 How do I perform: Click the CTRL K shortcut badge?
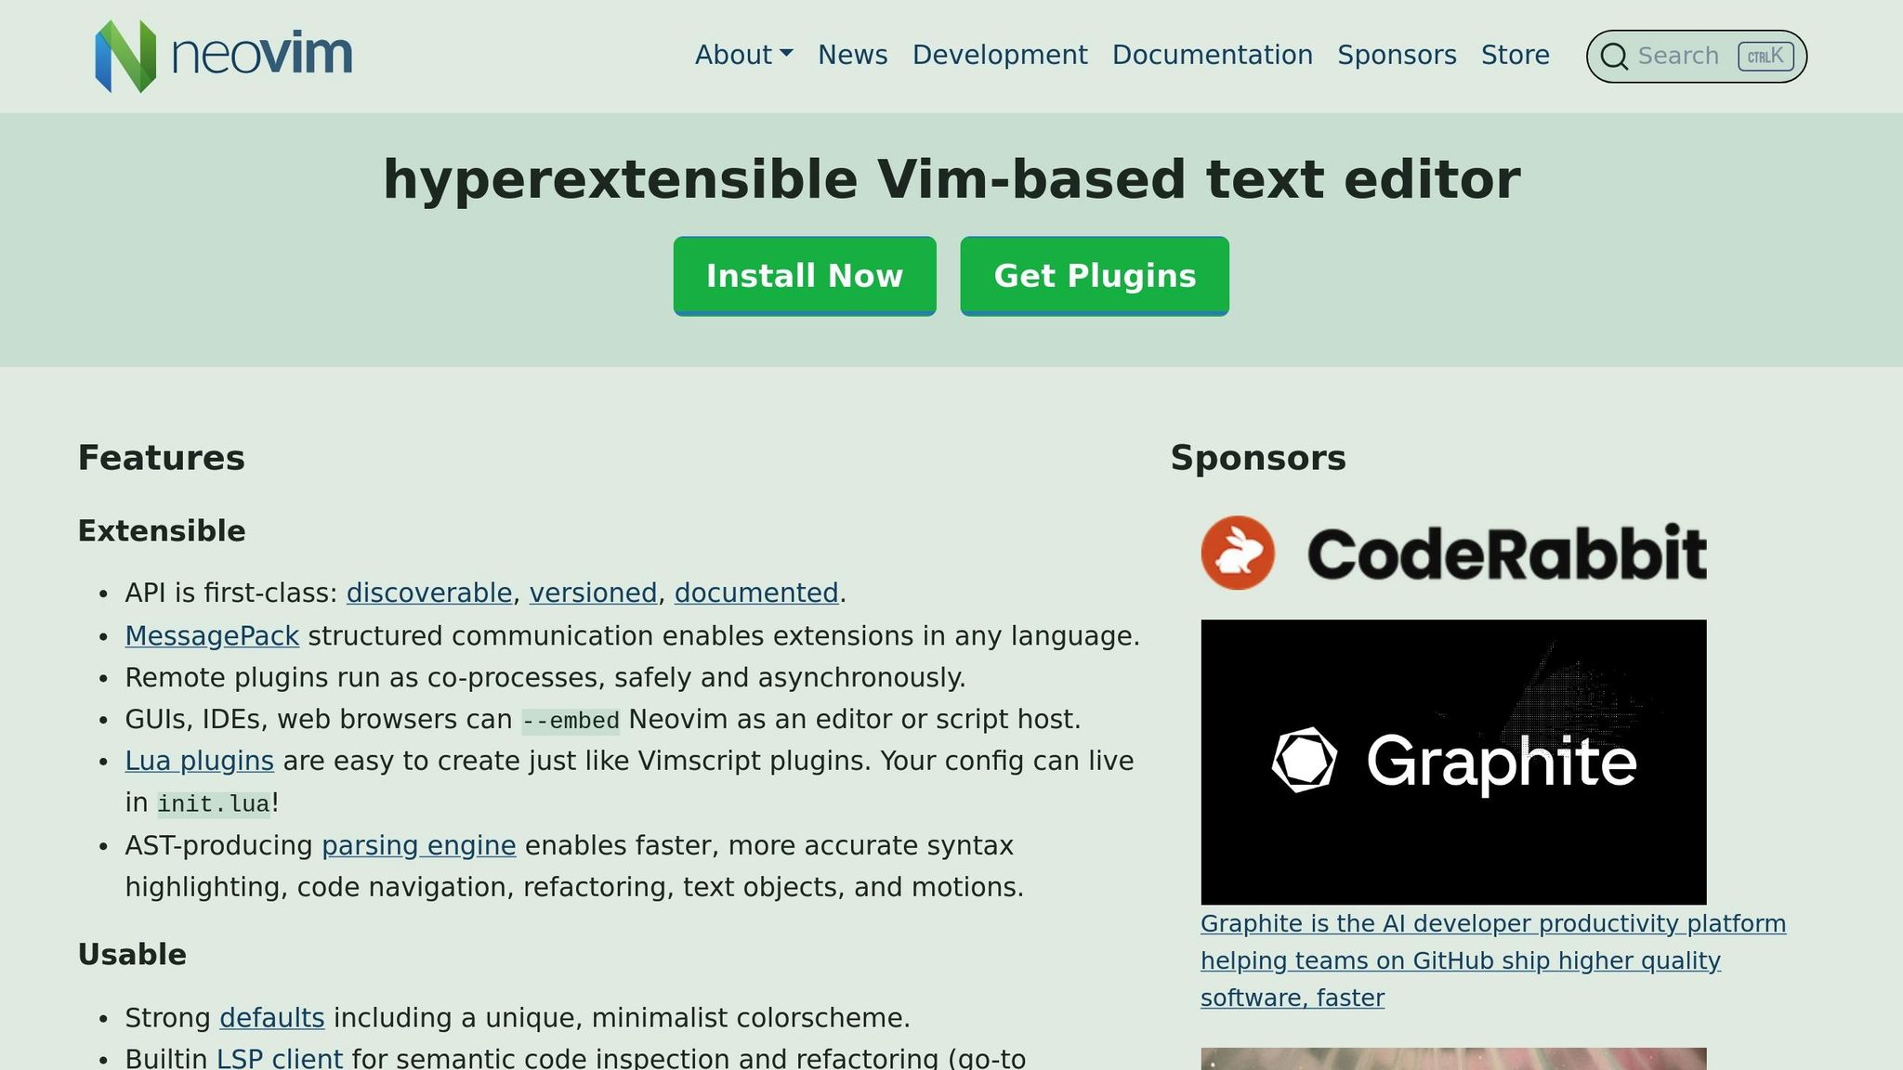pyautogui.click(x=1765, y=57)
